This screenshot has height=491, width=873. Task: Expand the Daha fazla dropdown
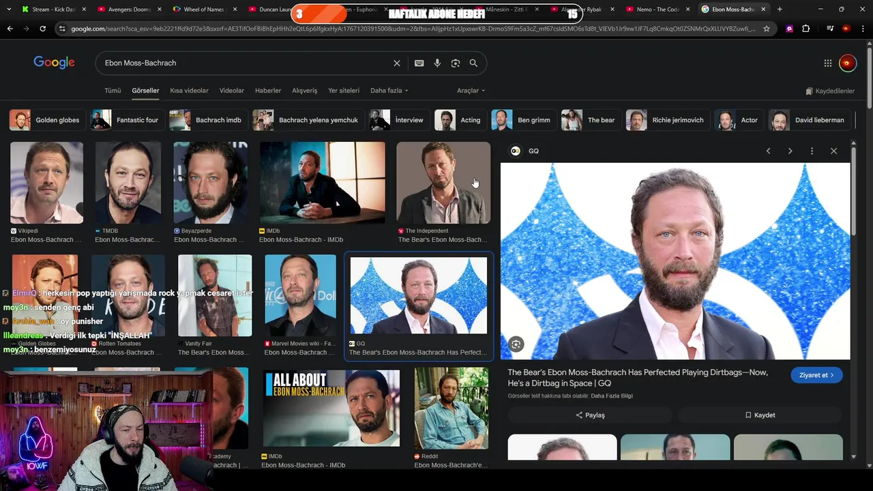pos(389,91)
